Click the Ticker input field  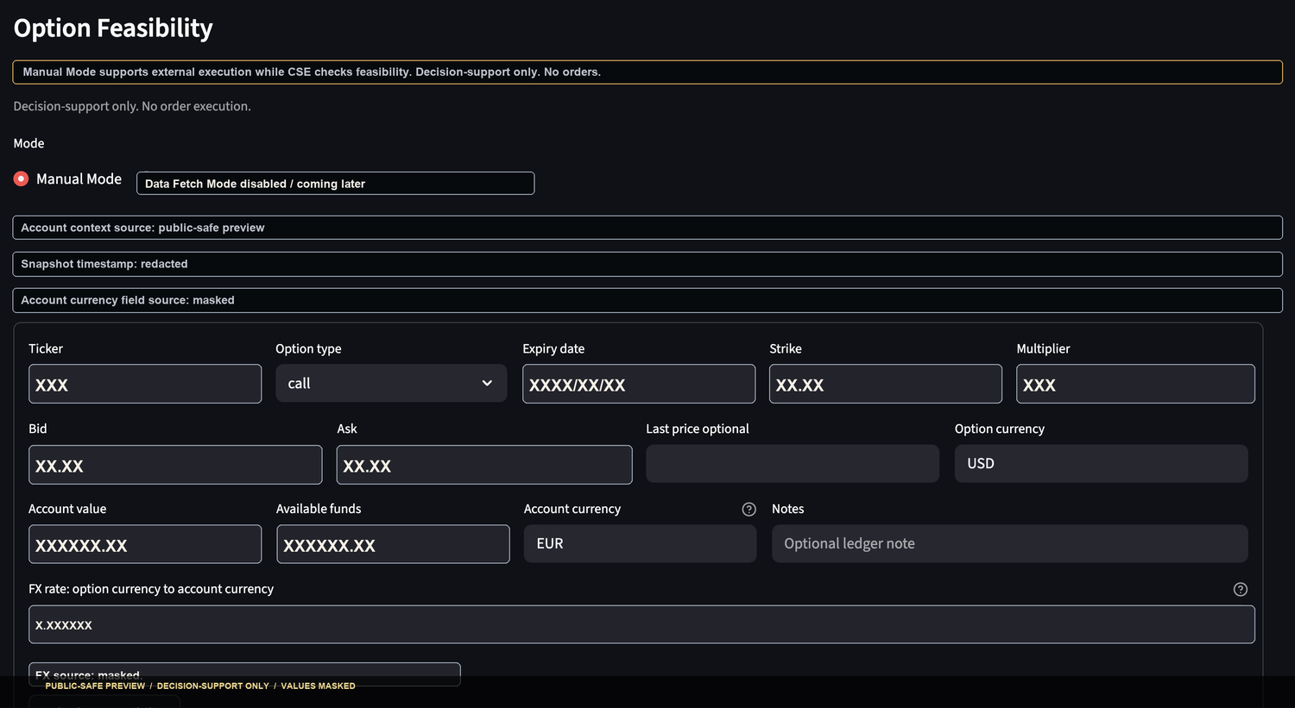145,384
